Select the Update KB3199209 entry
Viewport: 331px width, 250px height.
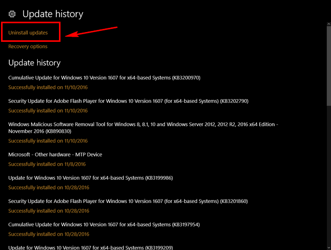pos(91,247)
